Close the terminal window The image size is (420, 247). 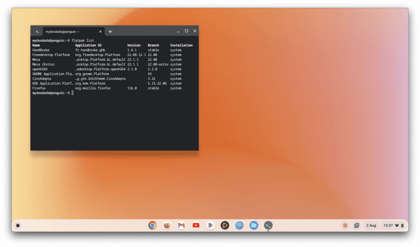pyautogui.click(x=195, y=31)
